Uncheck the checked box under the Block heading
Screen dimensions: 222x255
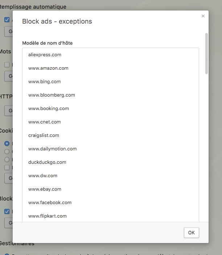tap(7, 211)
